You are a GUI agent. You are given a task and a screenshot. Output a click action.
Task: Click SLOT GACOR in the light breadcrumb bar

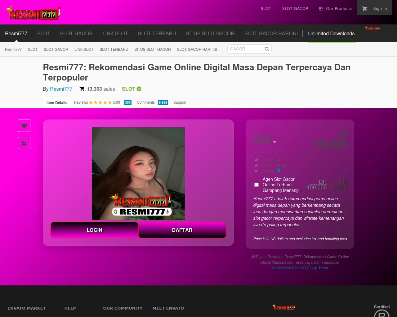click(x=56, y=49)
